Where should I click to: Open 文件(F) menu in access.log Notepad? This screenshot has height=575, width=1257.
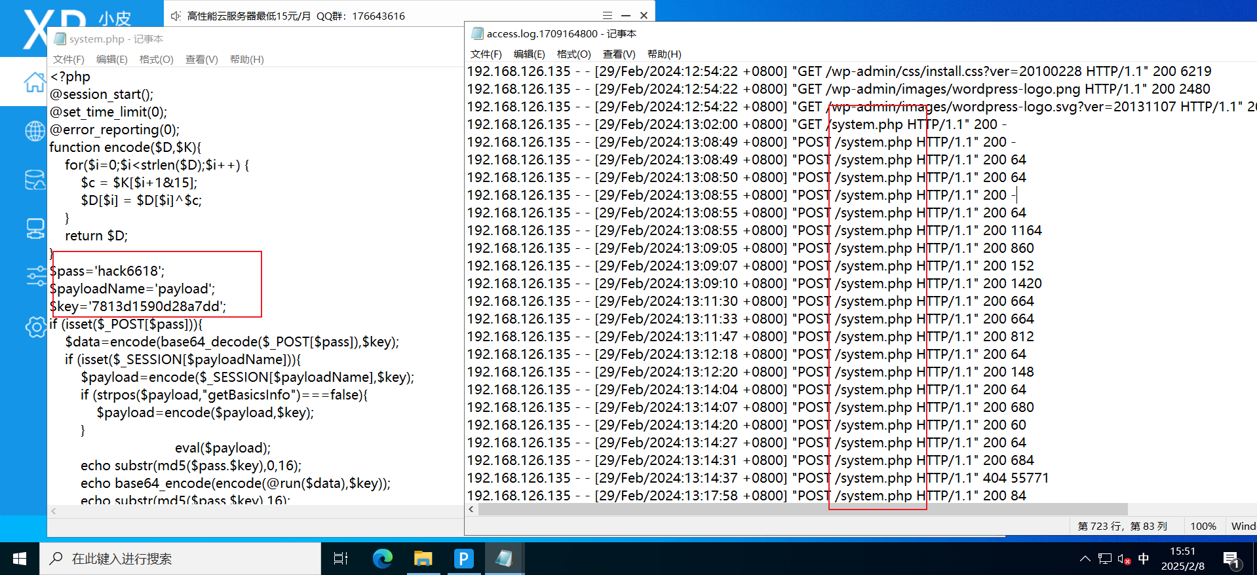click(486, 54)
